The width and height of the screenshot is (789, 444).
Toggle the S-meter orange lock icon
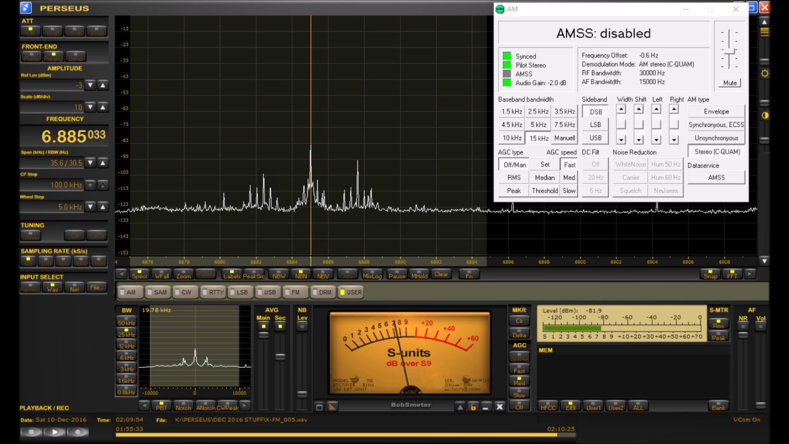473,407
